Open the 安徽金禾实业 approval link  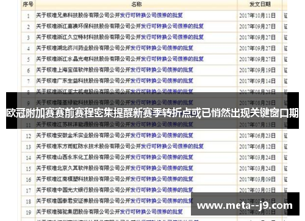pyautogui.click(x=115, y=136)
